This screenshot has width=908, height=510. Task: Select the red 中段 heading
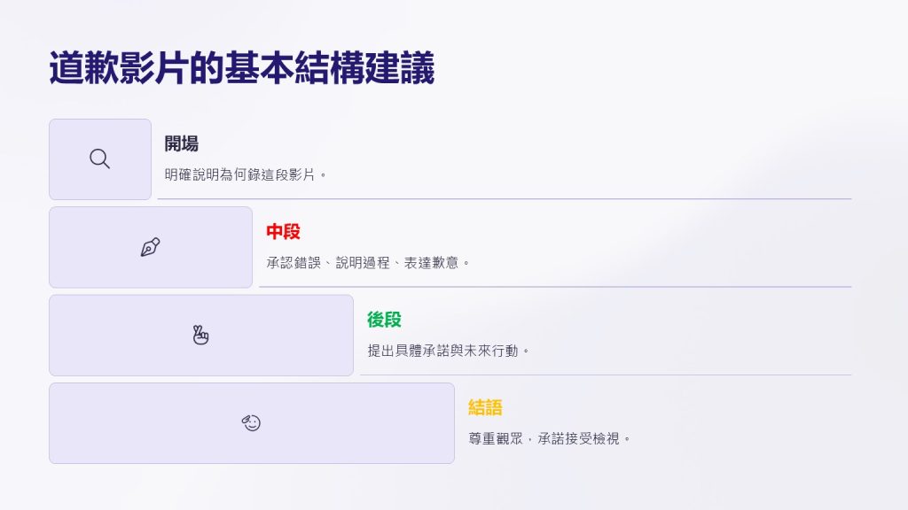(x=283, y=232)
